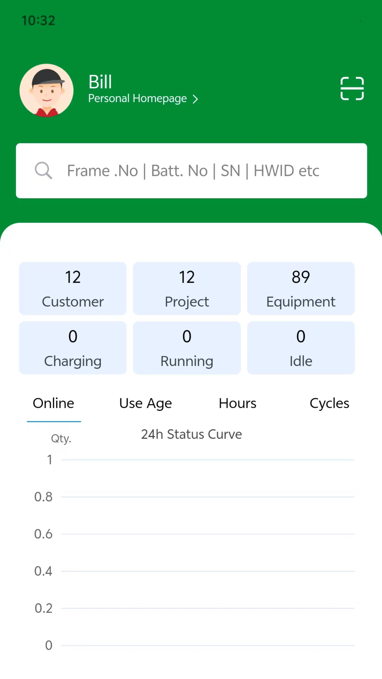The image size is (382, 679).
Task: Switch to the Cycles tab
Action: click(329, 404)
